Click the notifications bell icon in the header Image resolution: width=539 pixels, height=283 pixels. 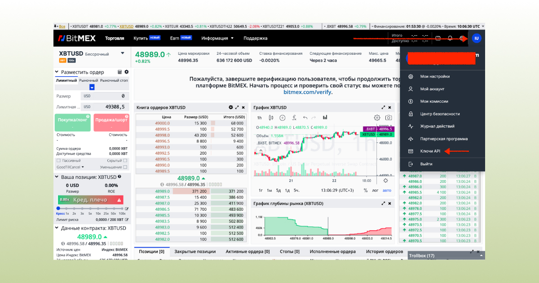tap(450, 39)
